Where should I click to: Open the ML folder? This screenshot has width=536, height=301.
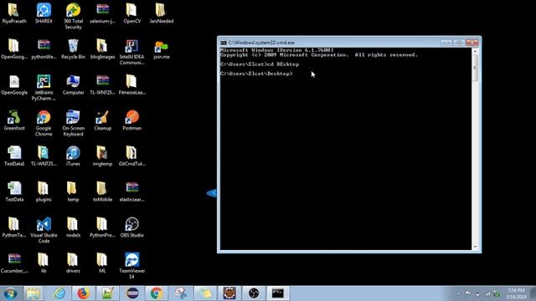(x=102, y=263)
